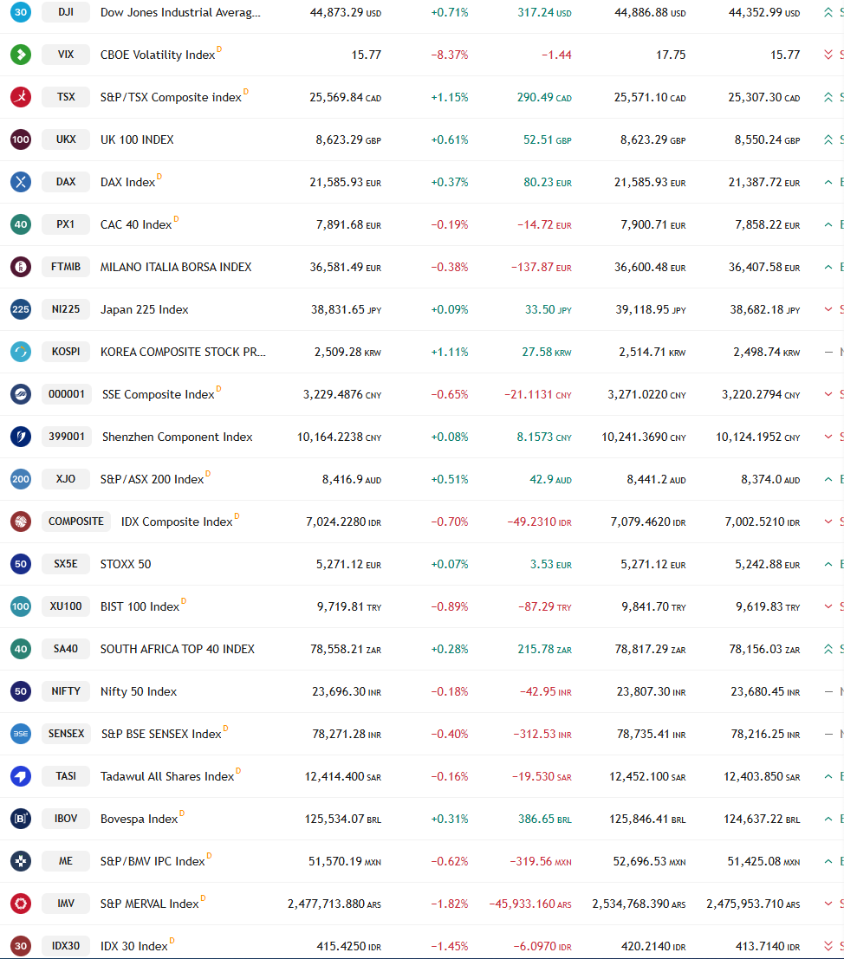Open the CBOE Volatility Index link

coord(158,55)
